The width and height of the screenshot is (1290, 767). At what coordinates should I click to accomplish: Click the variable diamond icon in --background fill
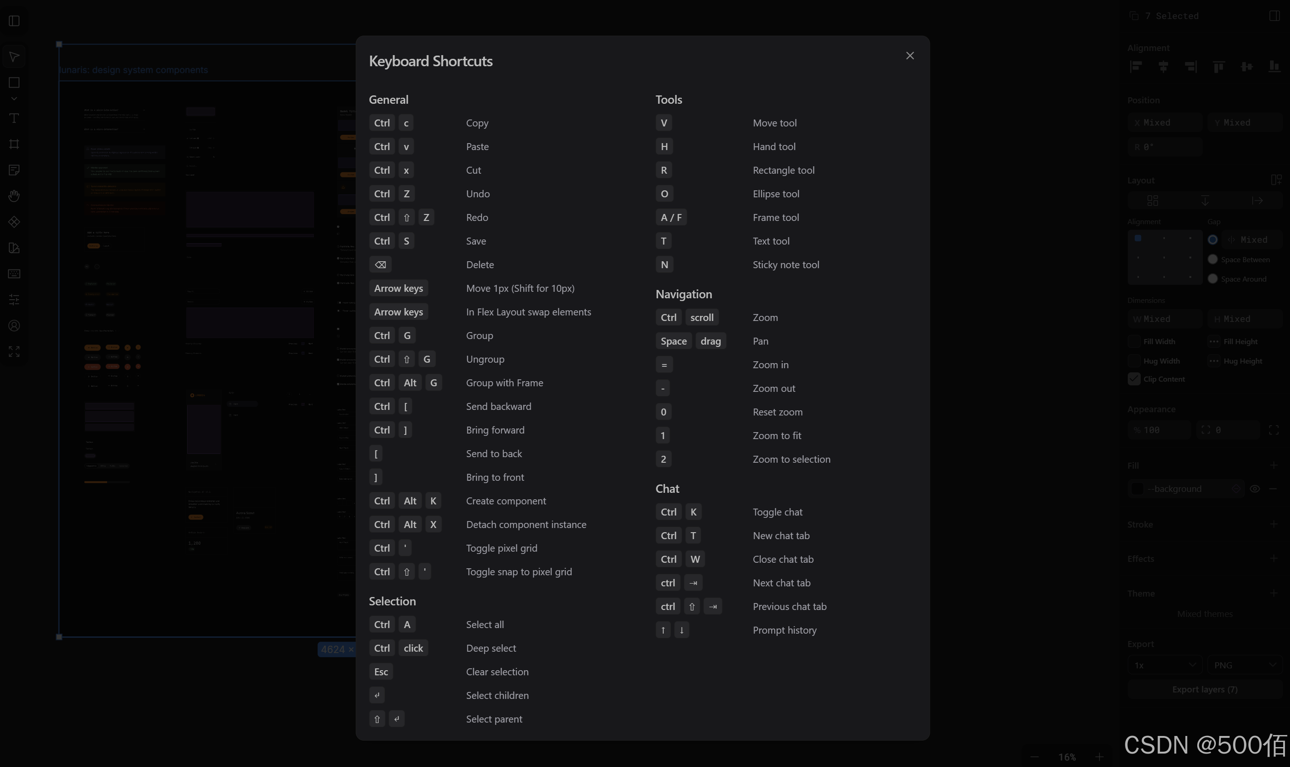pos(1236,489)
